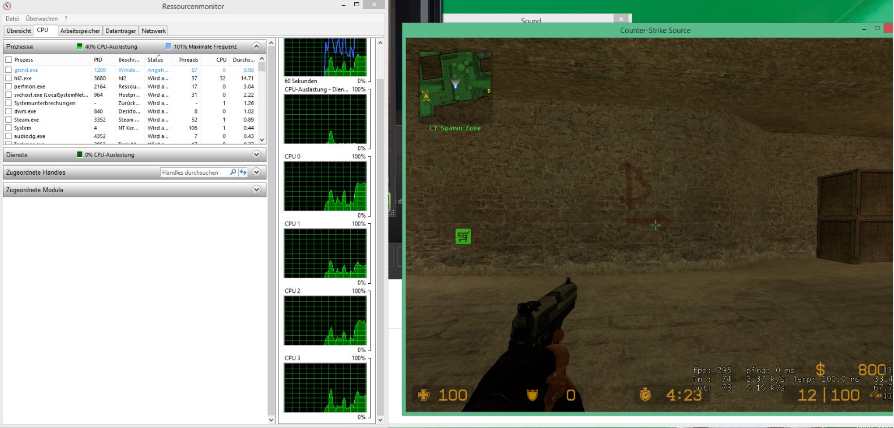Sort by the Beschr... column header
Image resolution: width=894 pixels, height=428 pixels.
point(130,59)
